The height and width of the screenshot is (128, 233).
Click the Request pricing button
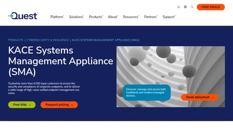pyautogui.click(x=59, y=105)
